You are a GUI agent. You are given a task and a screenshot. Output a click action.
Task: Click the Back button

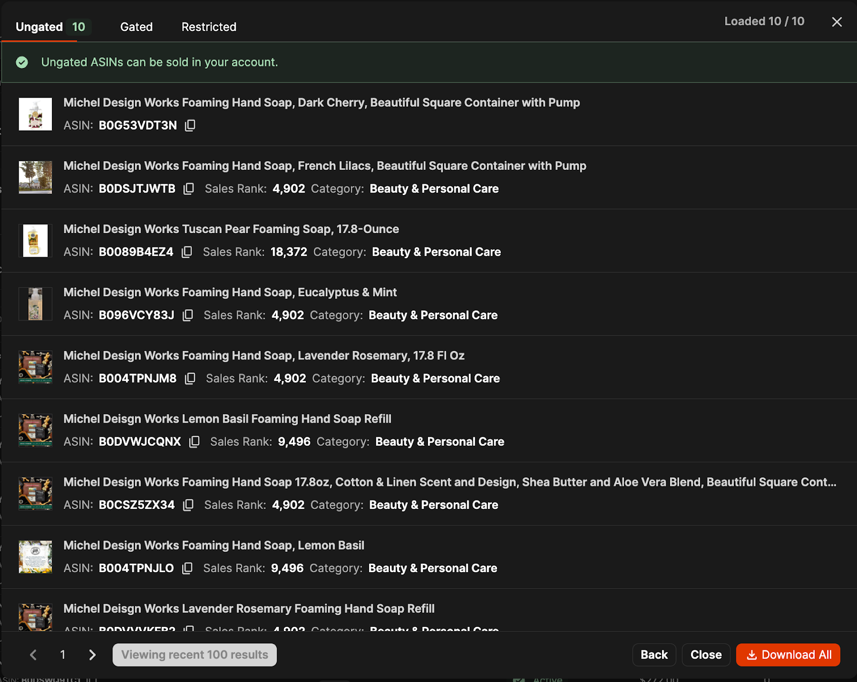pos(654,655)
